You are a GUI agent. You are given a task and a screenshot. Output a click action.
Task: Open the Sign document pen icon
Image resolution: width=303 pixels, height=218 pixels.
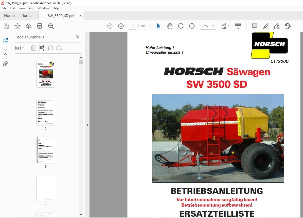click(277, 26)
